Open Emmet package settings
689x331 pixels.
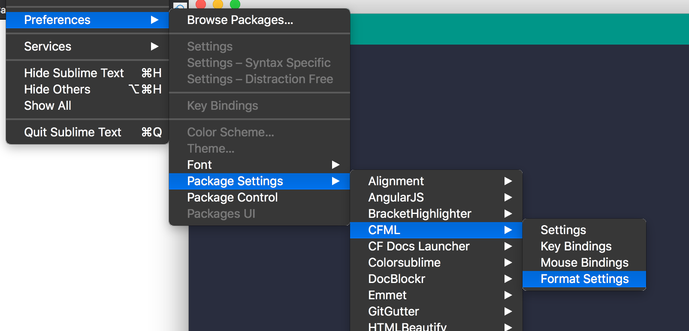click(436, 295)
